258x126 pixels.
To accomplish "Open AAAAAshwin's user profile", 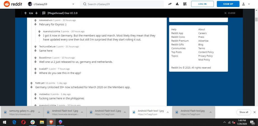I will click(46, 20).
